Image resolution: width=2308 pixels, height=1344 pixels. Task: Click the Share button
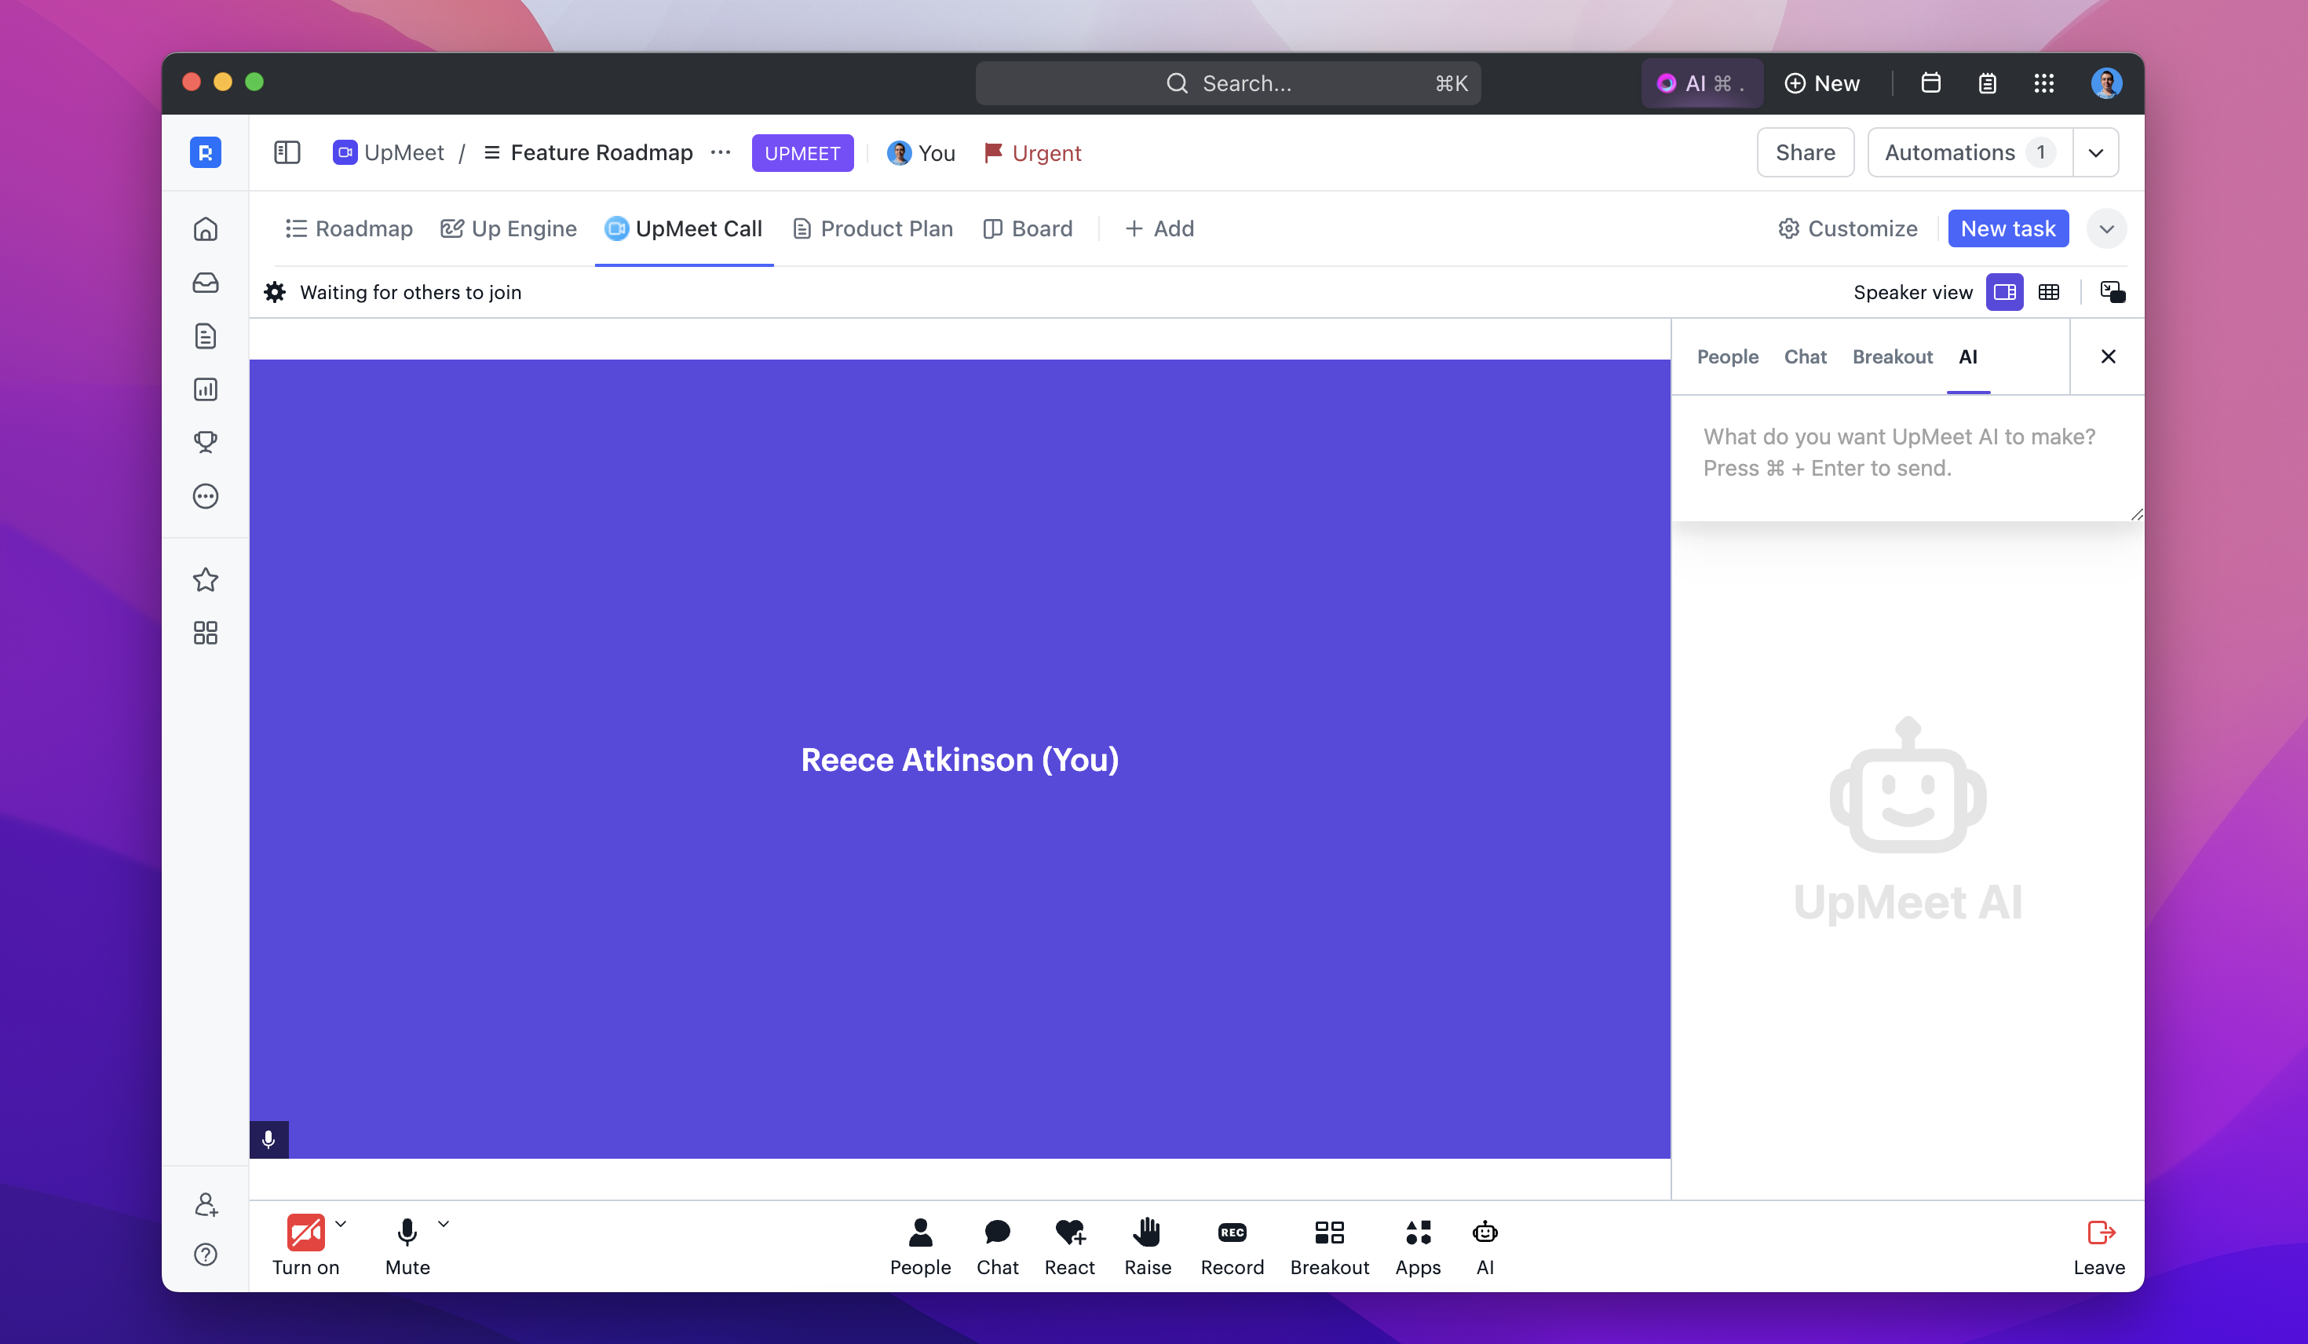pyautogui.click(x=1804, y=153)
